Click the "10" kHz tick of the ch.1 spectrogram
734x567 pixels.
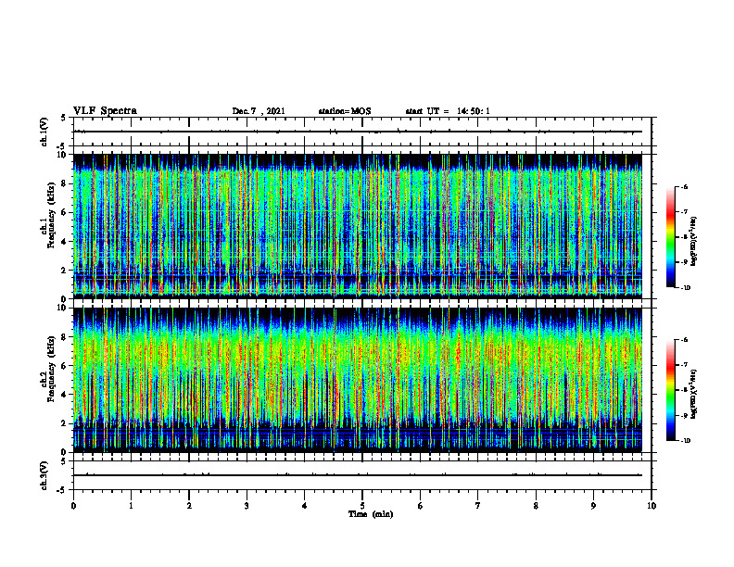pyautogui.click(x=63, y=155)
